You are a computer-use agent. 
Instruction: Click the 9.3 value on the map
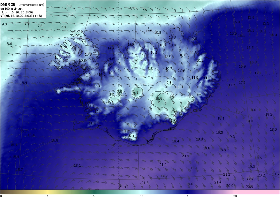[x=169, y=82]
